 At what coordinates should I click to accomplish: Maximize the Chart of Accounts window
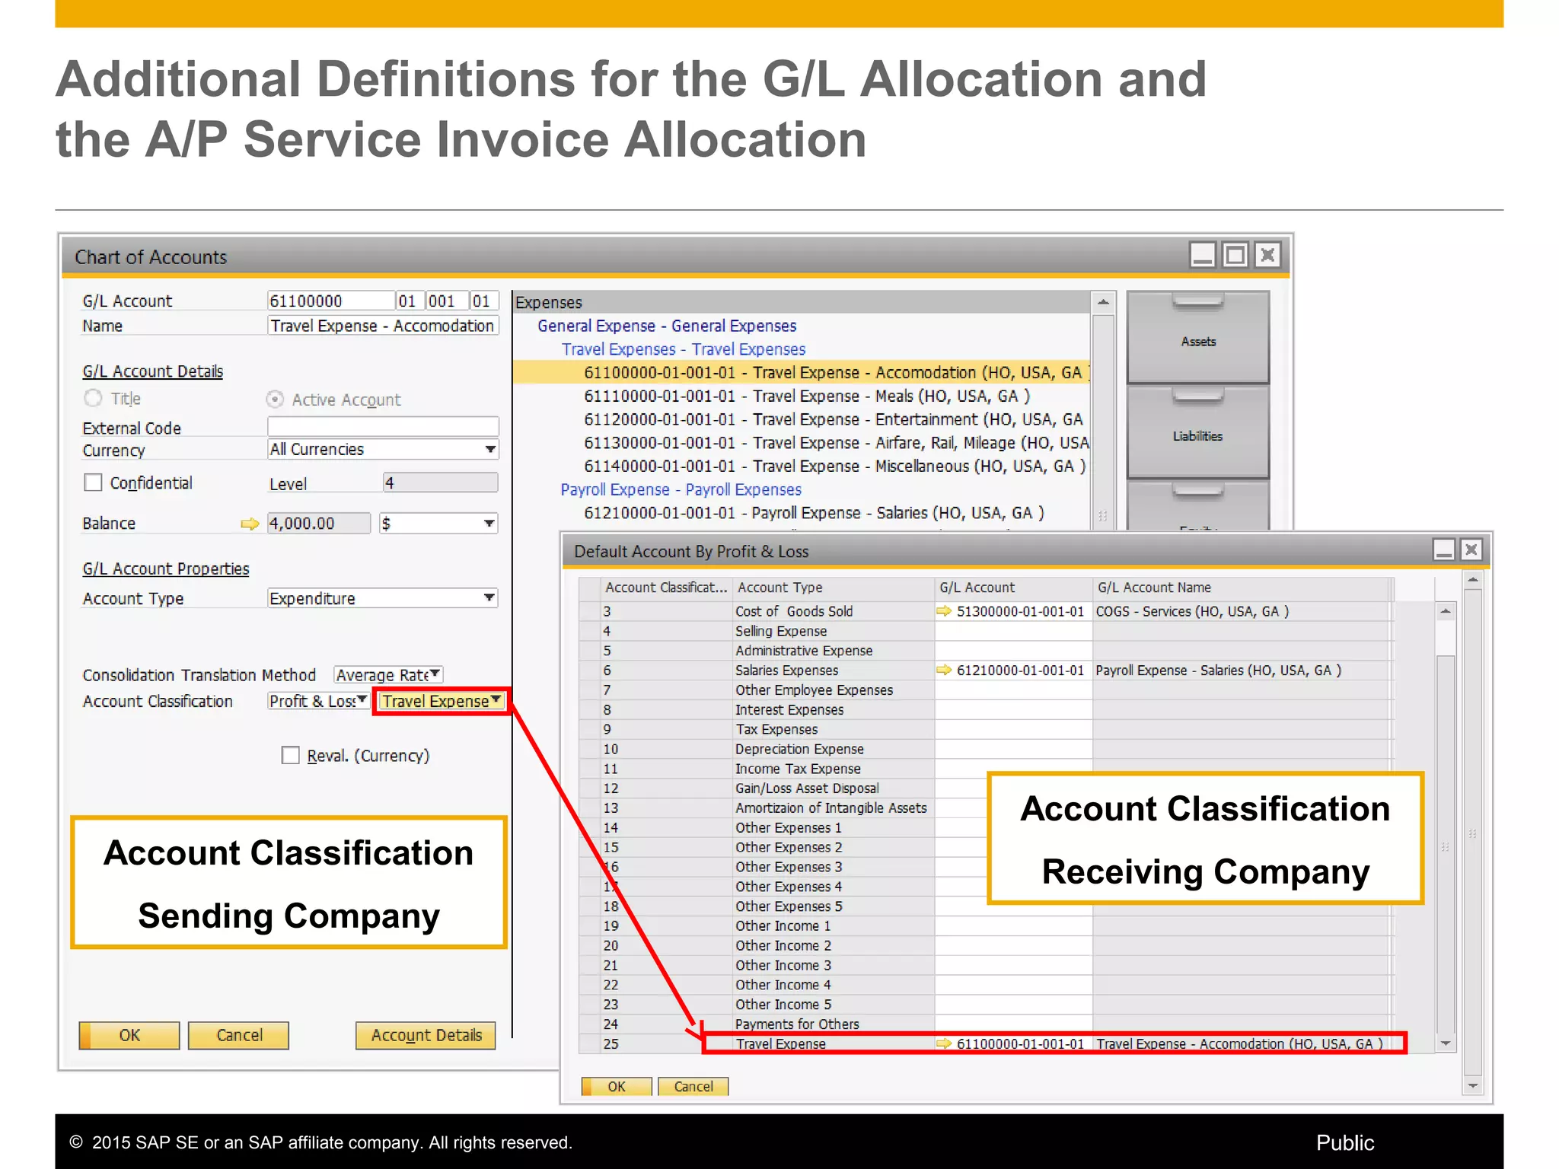point(1235,256)
